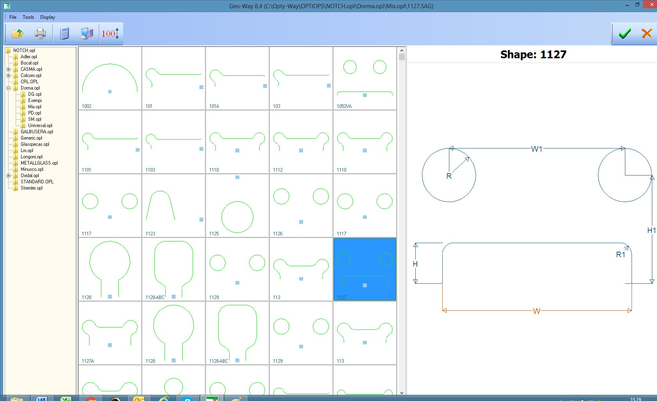Click the printer icon in the toolbar

40,34
